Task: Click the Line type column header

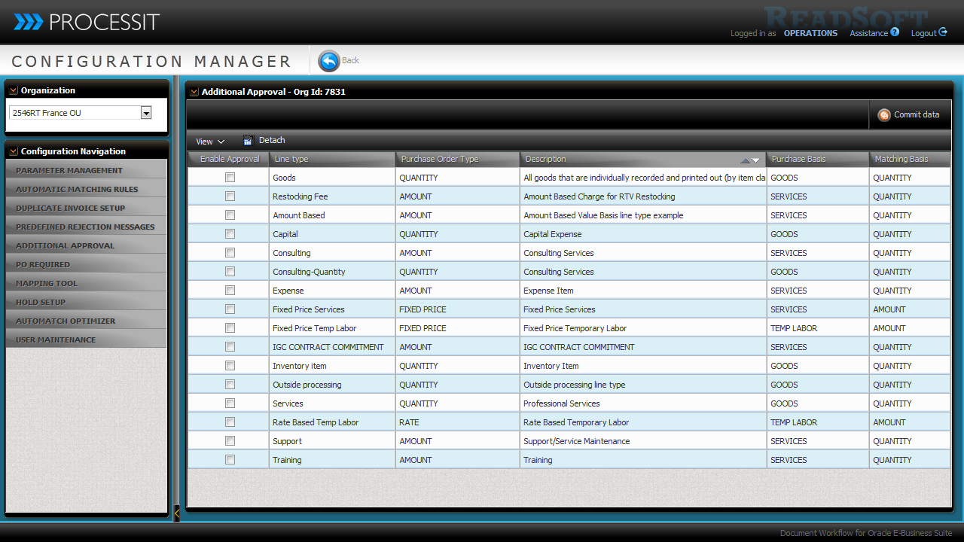Action: pyautogui.click(x=331, y=160)
